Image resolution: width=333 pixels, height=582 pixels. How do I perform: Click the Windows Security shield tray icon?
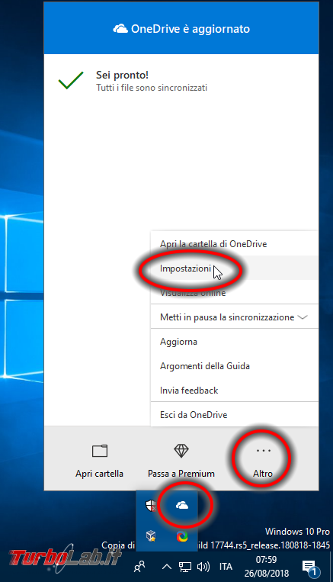[x=151, y=505]
